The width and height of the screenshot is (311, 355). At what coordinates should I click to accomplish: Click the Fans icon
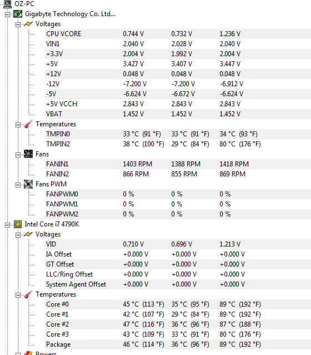[x=28, y=154]
